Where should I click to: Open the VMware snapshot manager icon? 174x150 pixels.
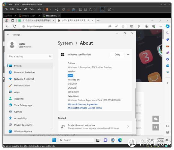[74, 9]
